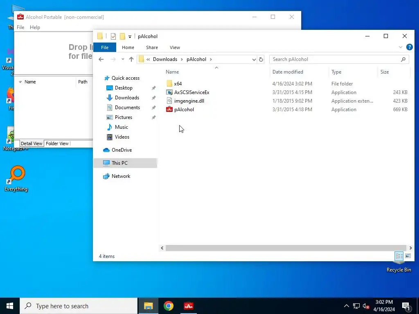Click New folder quick access icon
Screen dimensions: 419x314
click(x=122, y=36)
